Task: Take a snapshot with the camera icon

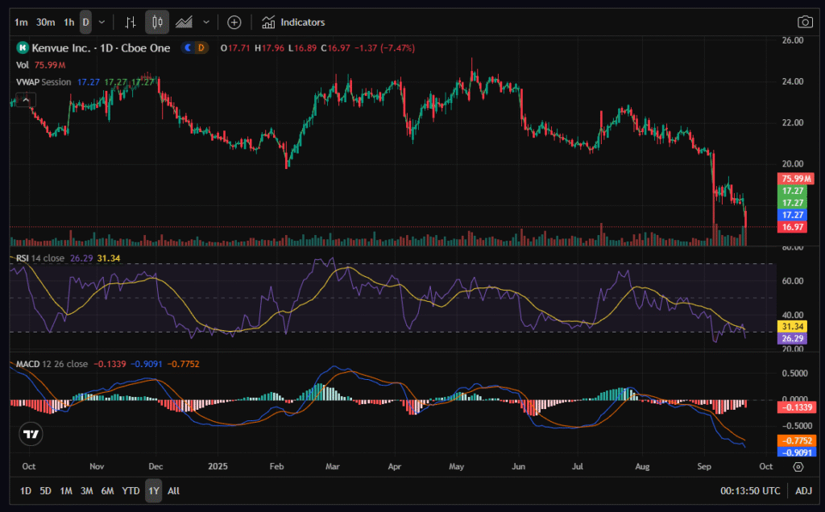Action: 804,22
